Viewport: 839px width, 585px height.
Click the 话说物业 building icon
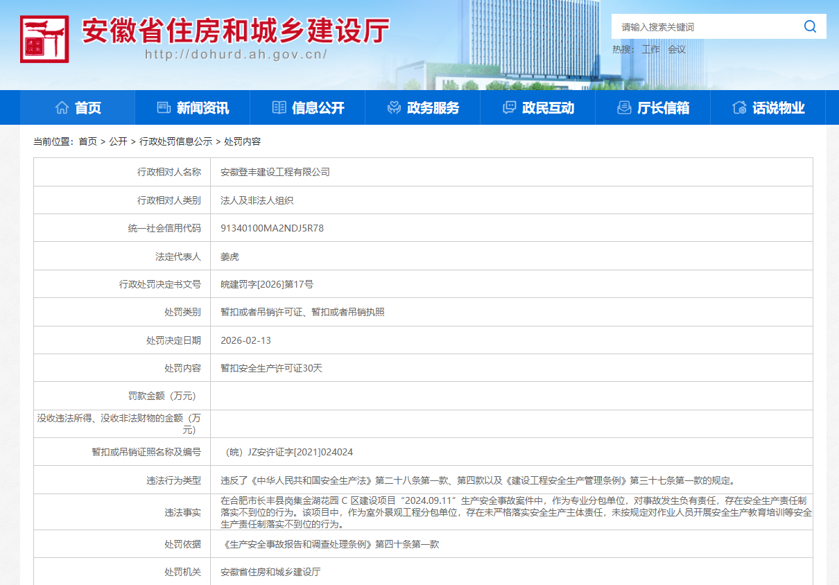(739, 108)
